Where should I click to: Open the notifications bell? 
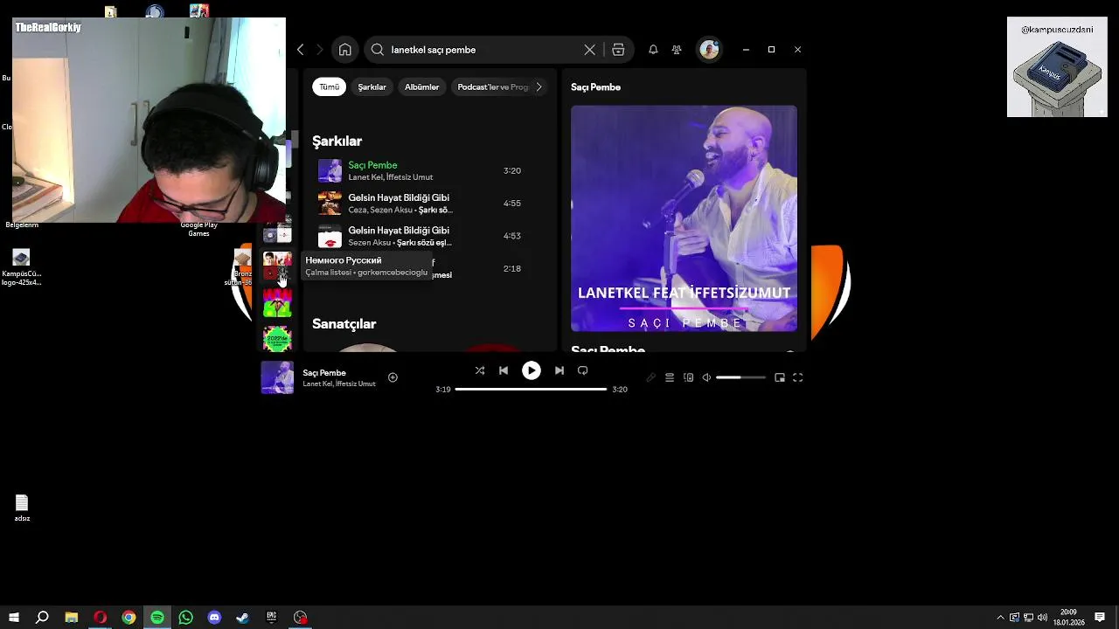[653, 50]
